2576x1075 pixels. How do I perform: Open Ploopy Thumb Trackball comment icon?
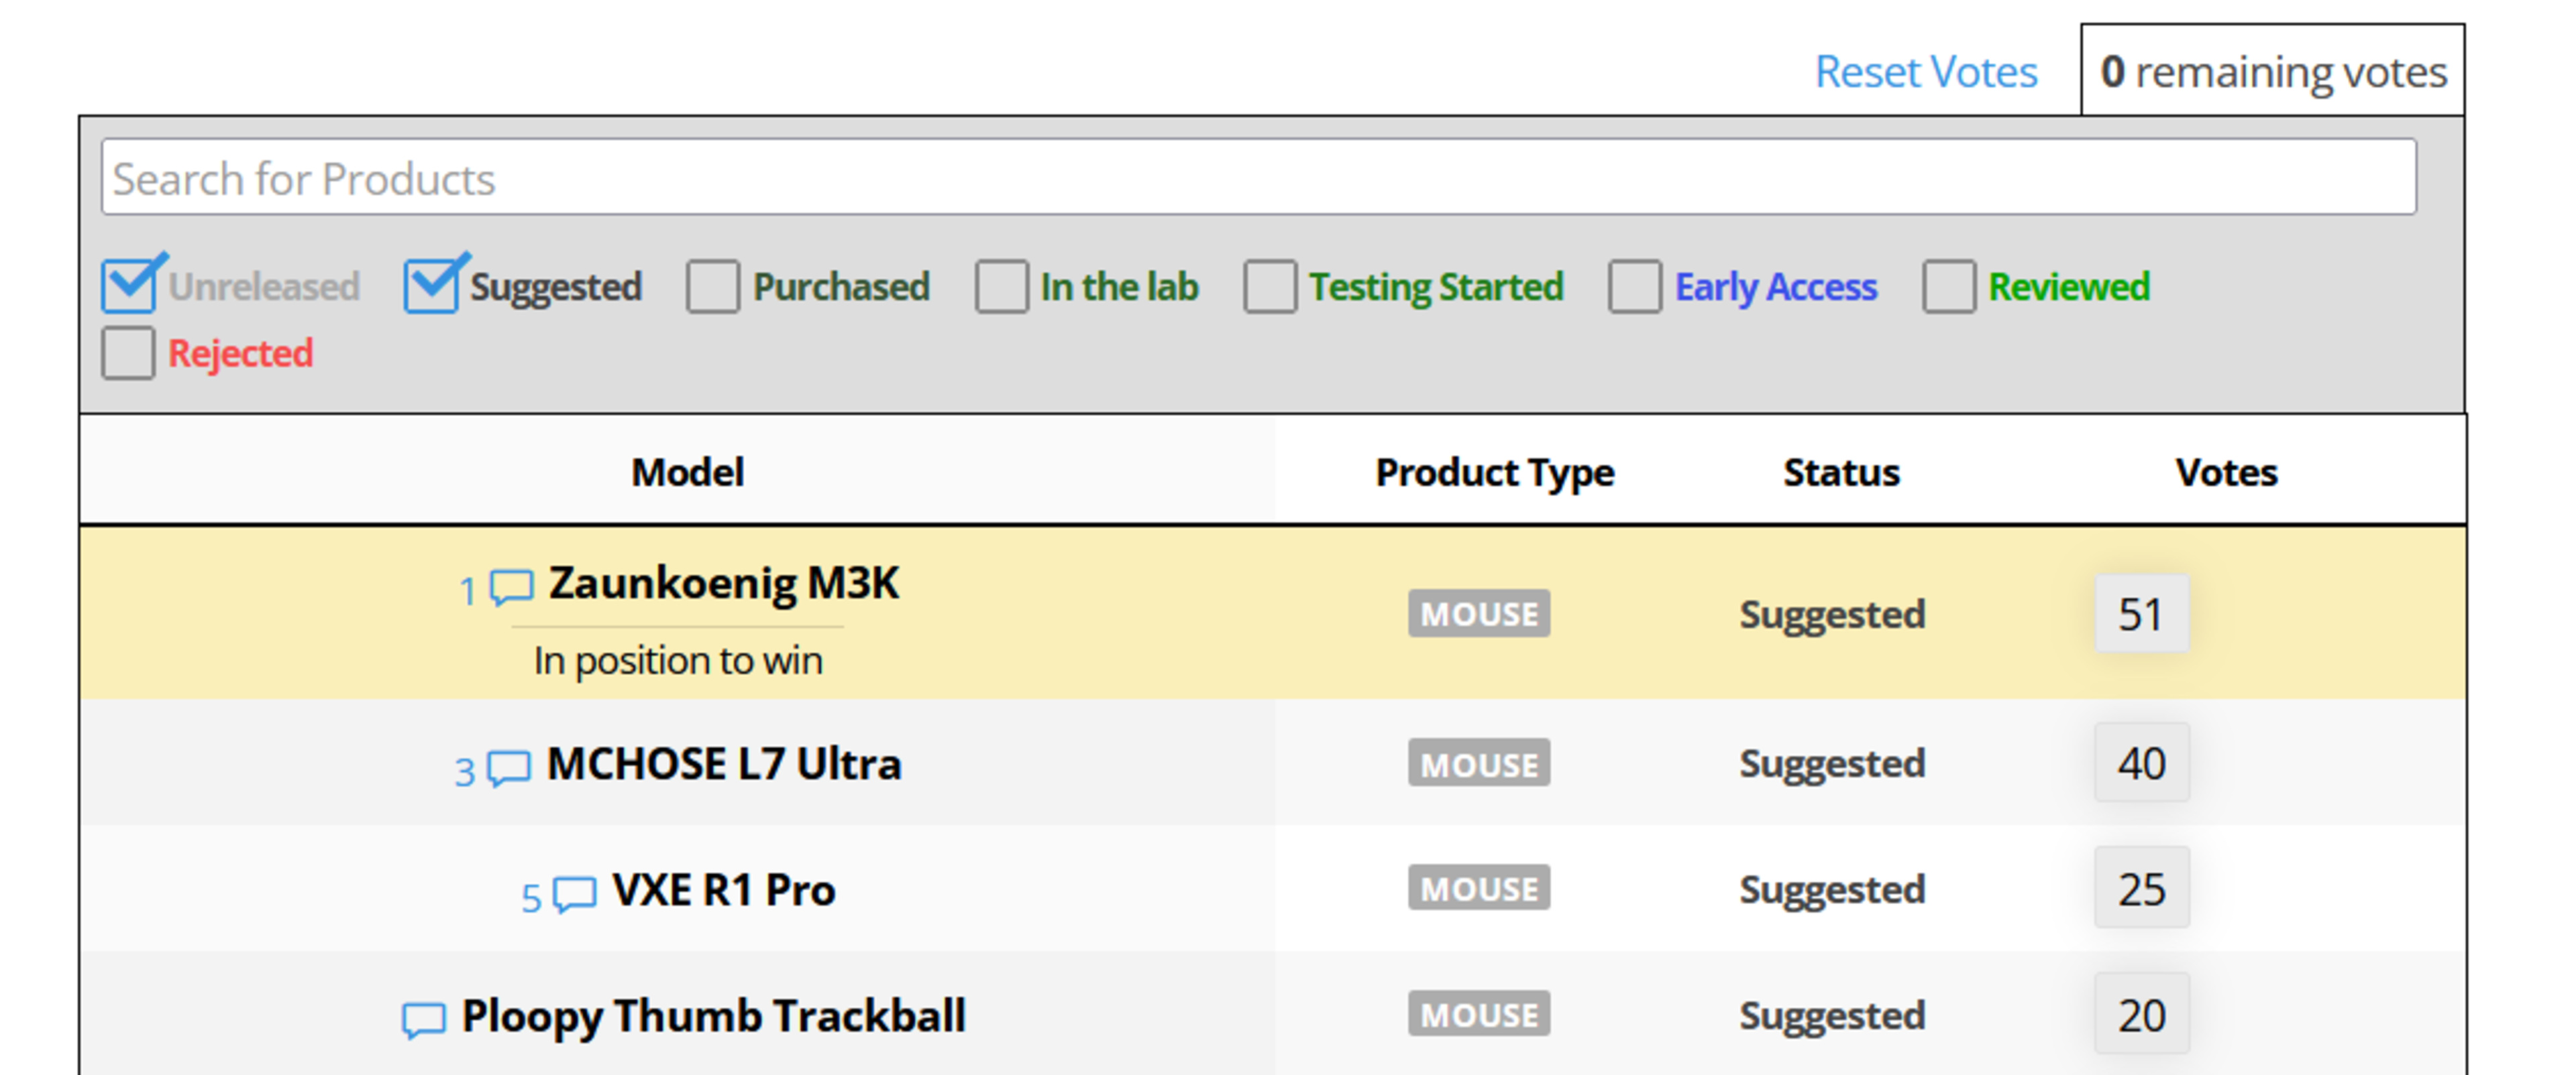(423, 1020)
